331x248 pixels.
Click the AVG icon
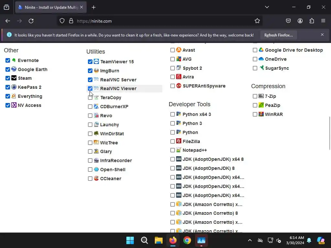(x=179, y=59)
